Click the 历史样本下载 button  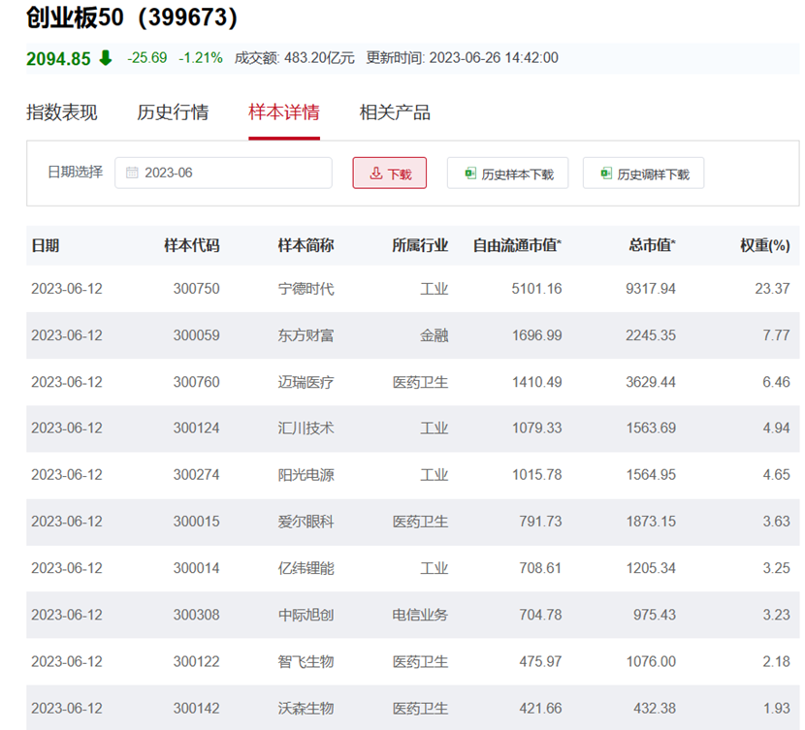[x=508, y=174]
